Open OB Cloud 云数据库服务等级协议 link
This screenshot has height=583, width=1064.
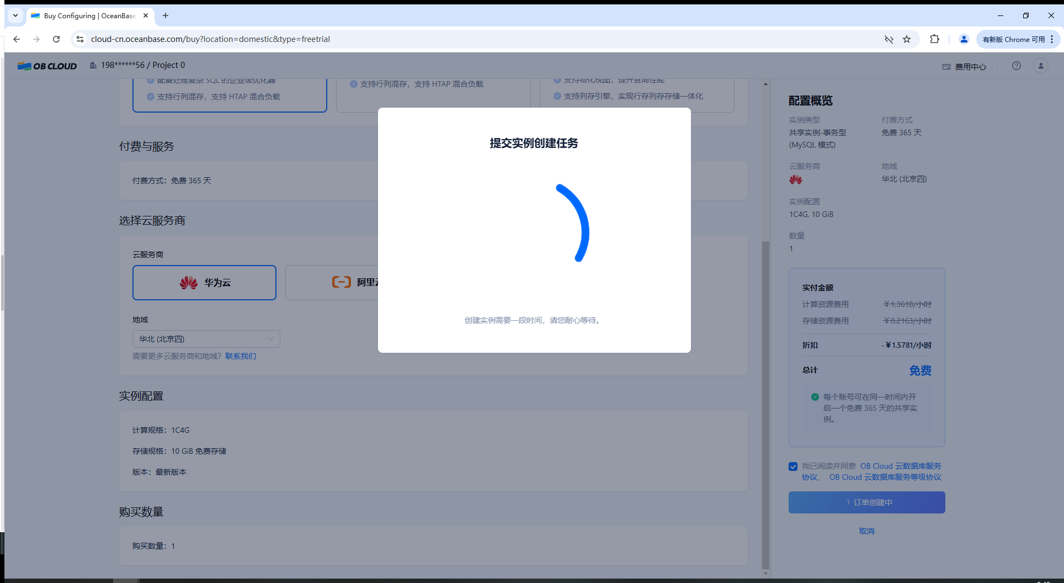coord(885,477)
